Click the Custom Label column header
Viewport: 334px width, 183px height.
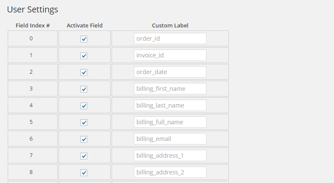point(170,26)
